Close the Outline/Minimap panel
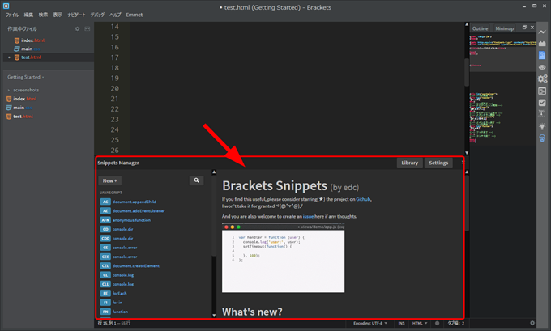This screenshot has width=551, height=331. pyautogui.click(x=532, y=28)
